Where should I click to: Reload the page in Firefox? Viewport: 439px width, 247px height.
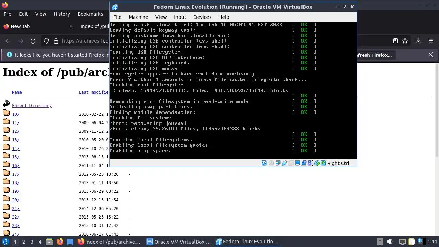point(33,41)
